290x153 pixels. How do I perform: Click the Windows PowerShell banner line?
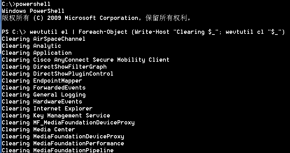[x=33, y=11]
